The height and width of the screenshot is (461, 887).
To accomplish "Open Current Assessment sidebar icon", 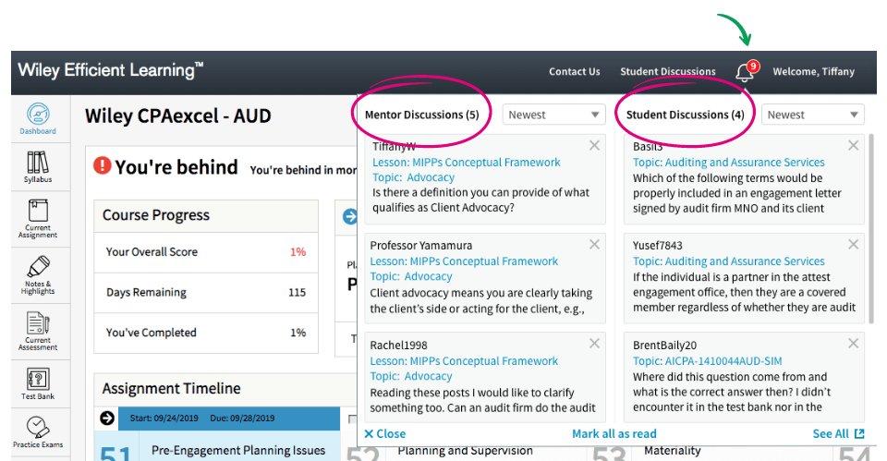I will pyautogui.click(x=38, y=332).
